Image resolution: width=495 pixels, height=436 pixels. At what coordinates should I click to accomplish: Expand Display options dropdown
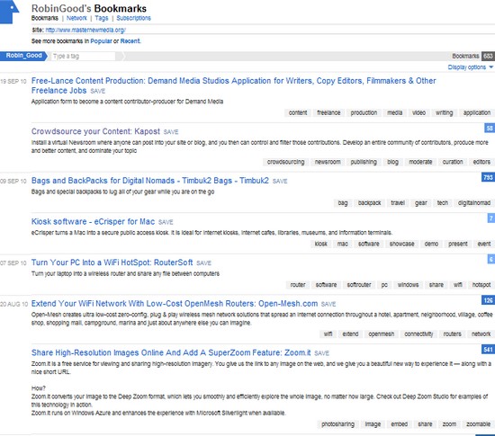click(470, 67)
